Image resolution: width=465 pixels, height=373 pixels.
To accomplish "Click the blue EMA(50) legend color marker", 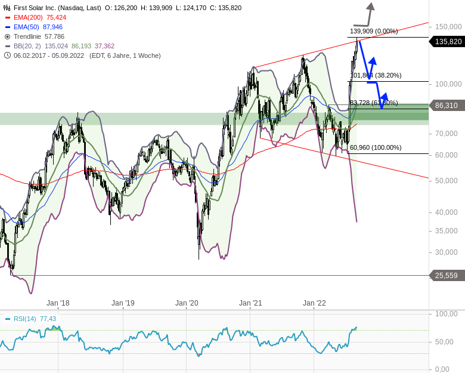I will pyautogui.click(x=8, y=27).
